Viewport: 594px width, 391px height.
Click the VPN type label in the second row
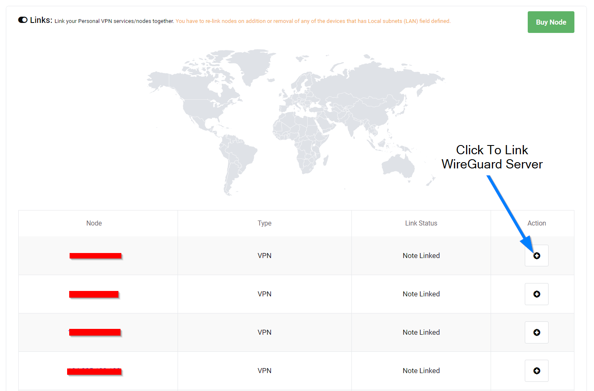pos(264,294)
